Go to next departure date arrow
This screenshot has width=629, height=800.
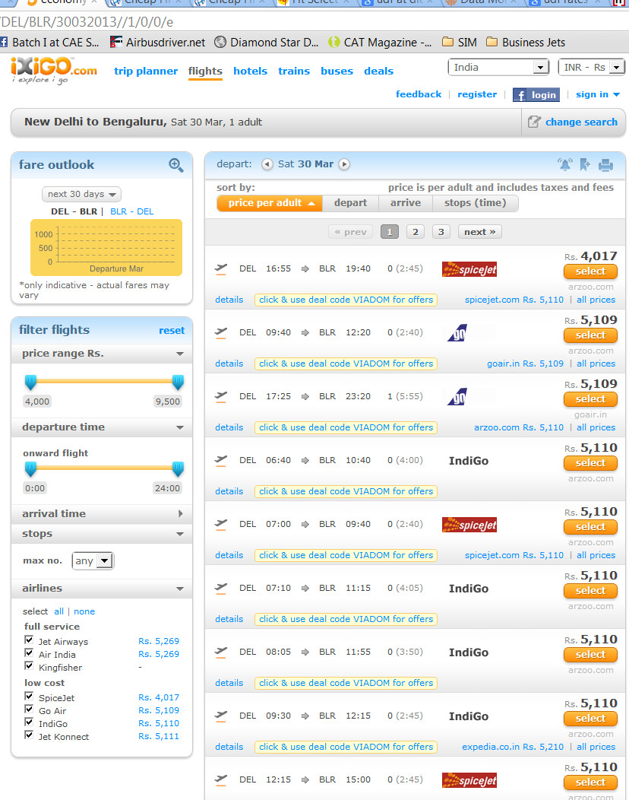[x=345, y=164]
